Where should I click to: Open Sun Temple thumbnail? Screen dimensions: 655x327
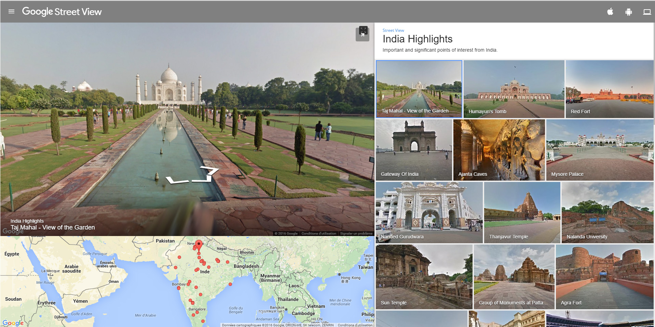coord(424,277)
